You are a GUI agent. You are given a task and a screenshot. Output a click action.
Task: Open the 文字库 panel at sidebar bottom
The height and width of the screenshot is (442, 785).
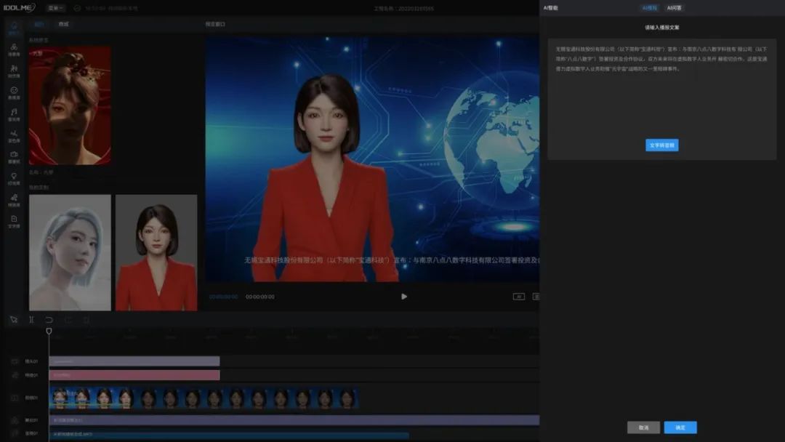pyautogui.click(x=12, y=217)
